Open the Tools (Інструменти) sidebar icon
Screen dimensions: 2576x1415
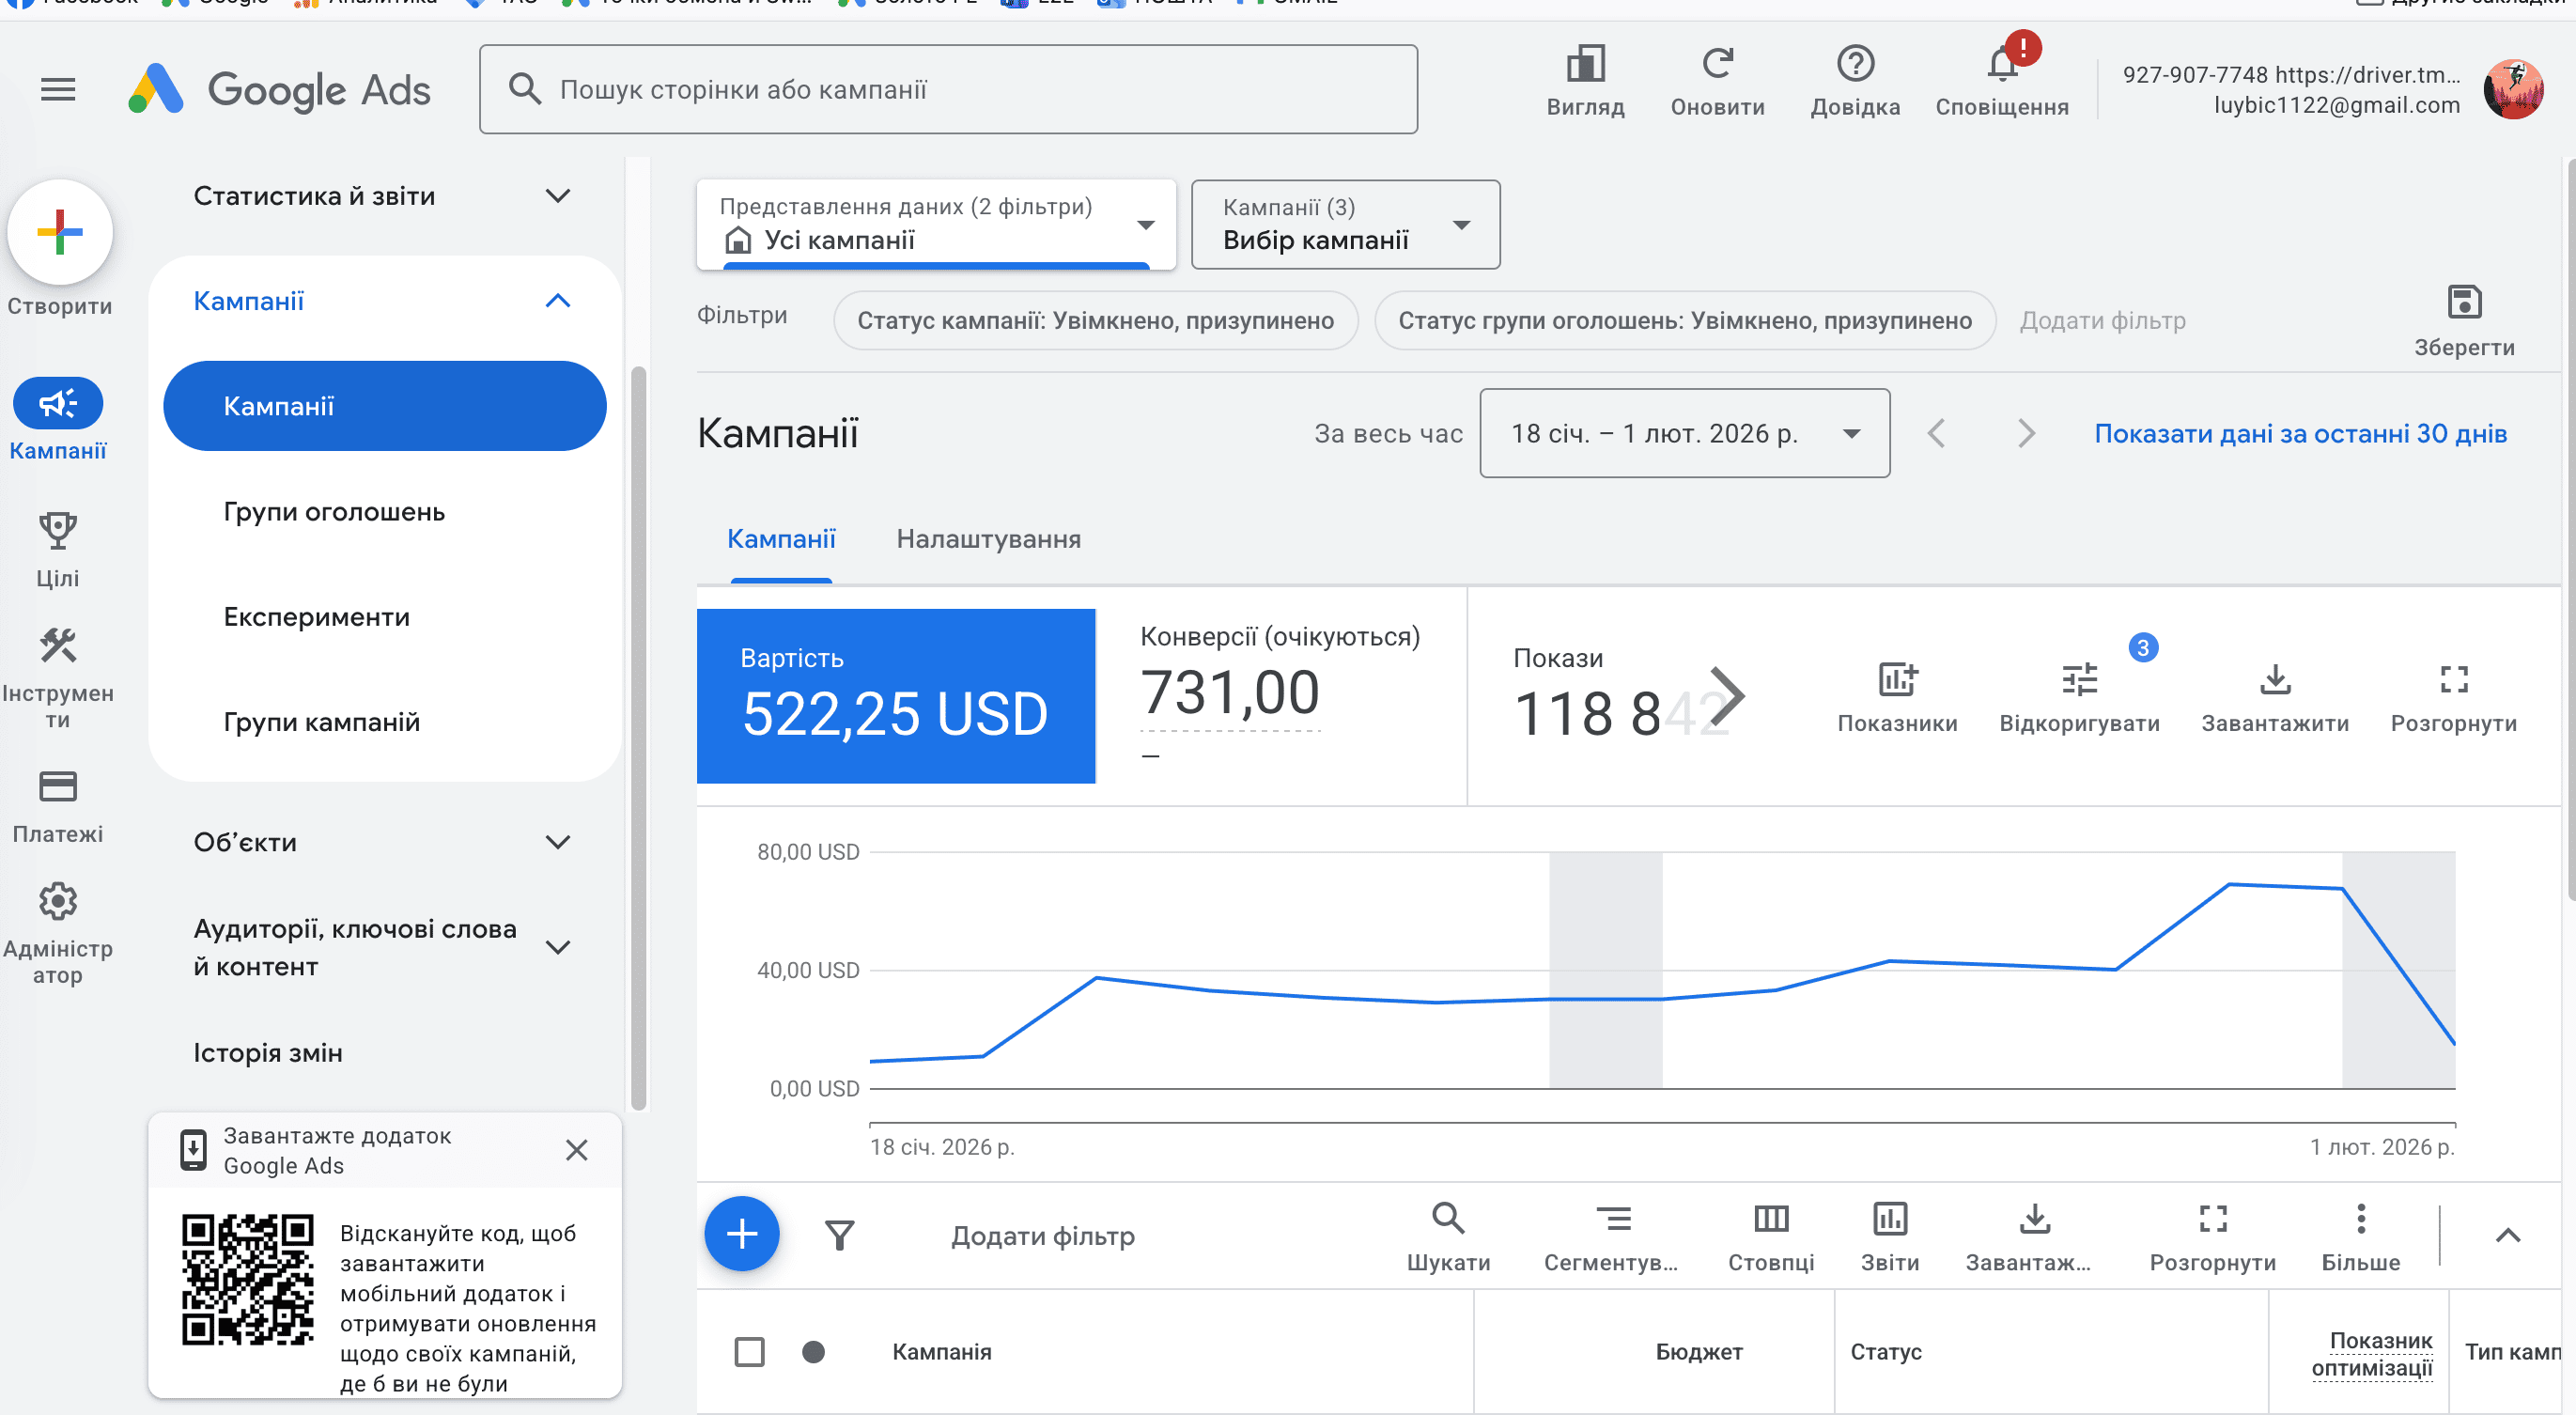coord(58,646)
